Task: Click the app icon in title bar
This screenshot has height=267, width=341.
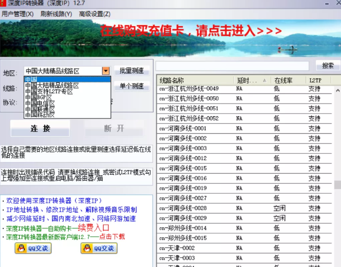Action: coord(4,4)
